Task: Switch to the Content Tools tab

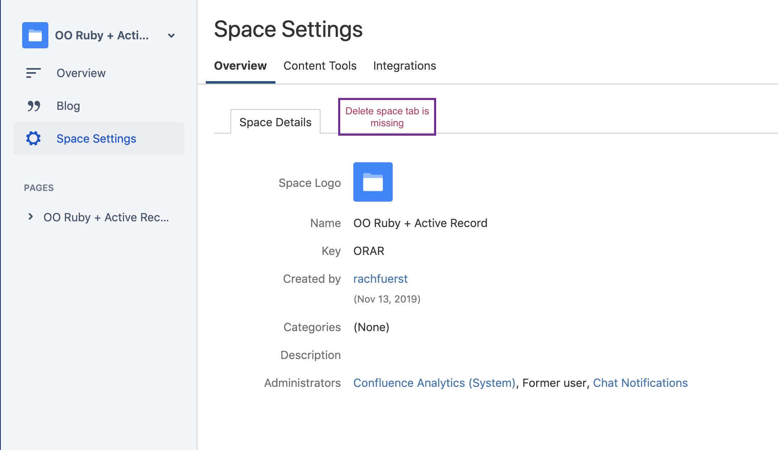Action: [320, 66]
